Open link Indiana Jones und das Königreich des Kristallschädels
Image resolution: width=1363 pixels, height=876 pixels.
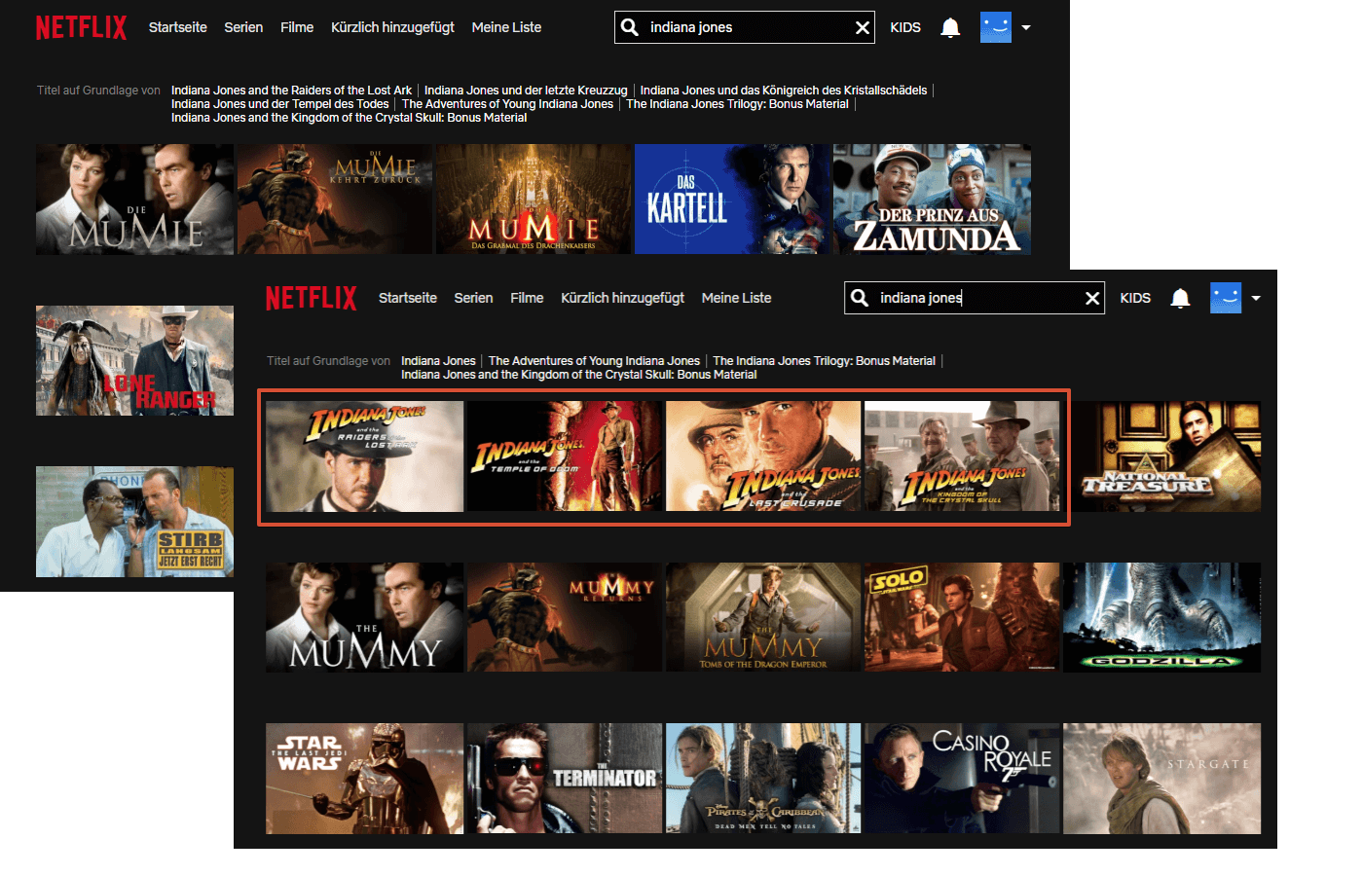tap(784, 91)
